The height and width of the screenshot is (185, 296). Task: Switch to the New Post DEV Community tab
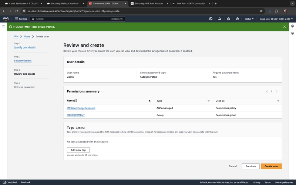(191, 3)
